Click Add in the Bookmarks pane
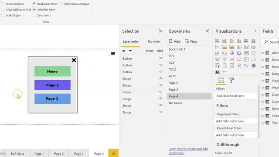279x157 pixels. pos(174,41)
